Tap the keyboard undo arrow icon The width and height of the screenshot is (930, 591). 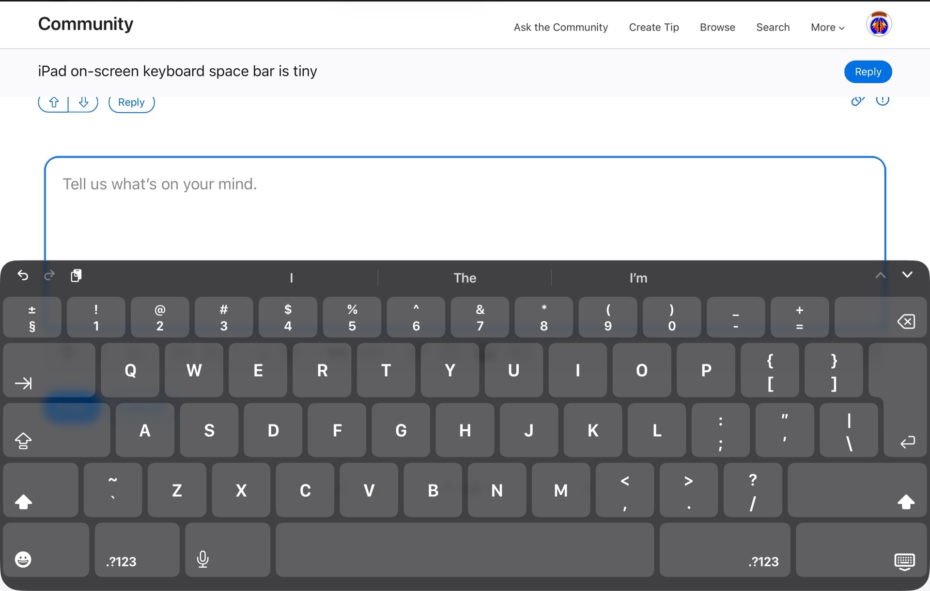(x=23, y=275)
